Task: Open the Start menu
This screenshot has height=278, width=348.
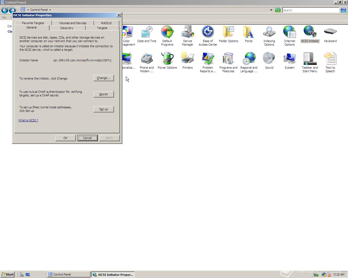Action: tap(7, 274)
